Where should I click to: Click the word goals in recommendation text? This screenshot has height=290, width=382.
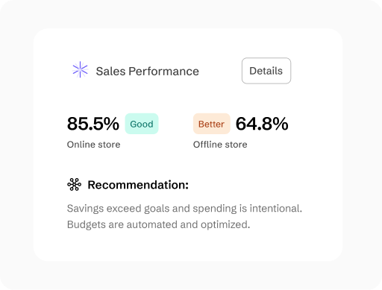click(157, 209)
